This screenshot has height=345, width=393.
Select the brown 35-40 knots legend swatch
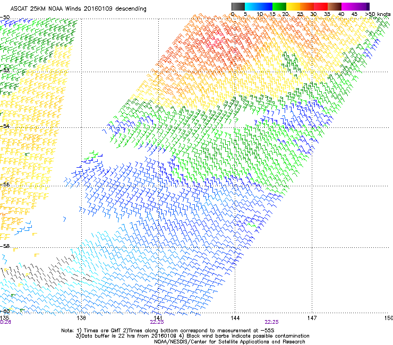click(x=335, y=6)
